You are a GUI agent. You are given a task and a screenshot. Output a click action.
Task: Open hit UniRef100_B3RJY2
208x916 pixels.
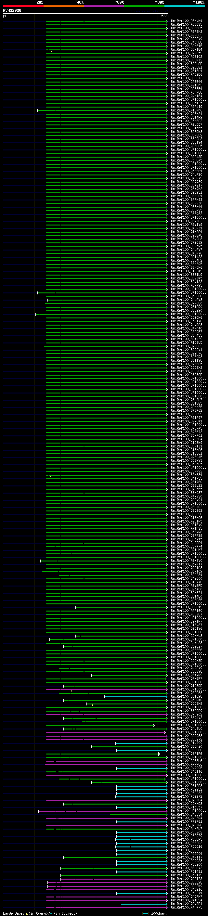tap(187, 717)
